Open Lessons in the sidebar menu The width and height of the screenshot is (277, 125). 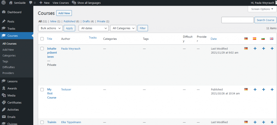click(x=12, y=81)
